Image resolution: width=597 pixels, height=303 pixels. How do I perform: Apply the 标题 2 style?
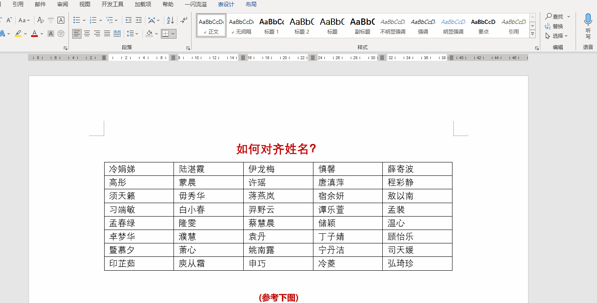pos(302,25)
